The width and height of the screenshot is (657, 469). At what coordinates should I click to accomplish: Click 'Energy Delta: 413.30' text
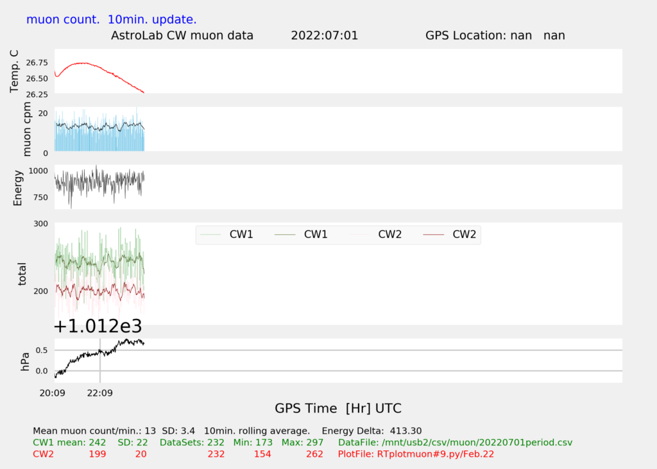coord(371,431)
